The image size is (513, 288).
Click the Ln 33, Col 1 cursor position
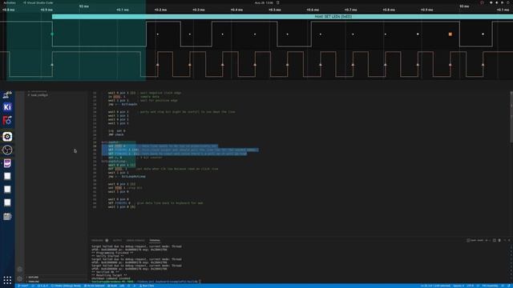coord(435,286)
